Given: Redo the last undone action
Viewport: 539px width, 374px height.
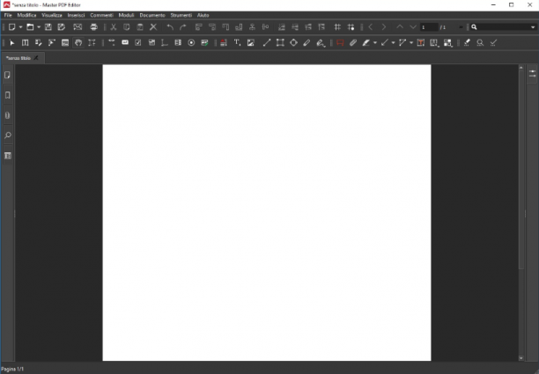Looking at the screenshot, I should [x=183, y=27].
